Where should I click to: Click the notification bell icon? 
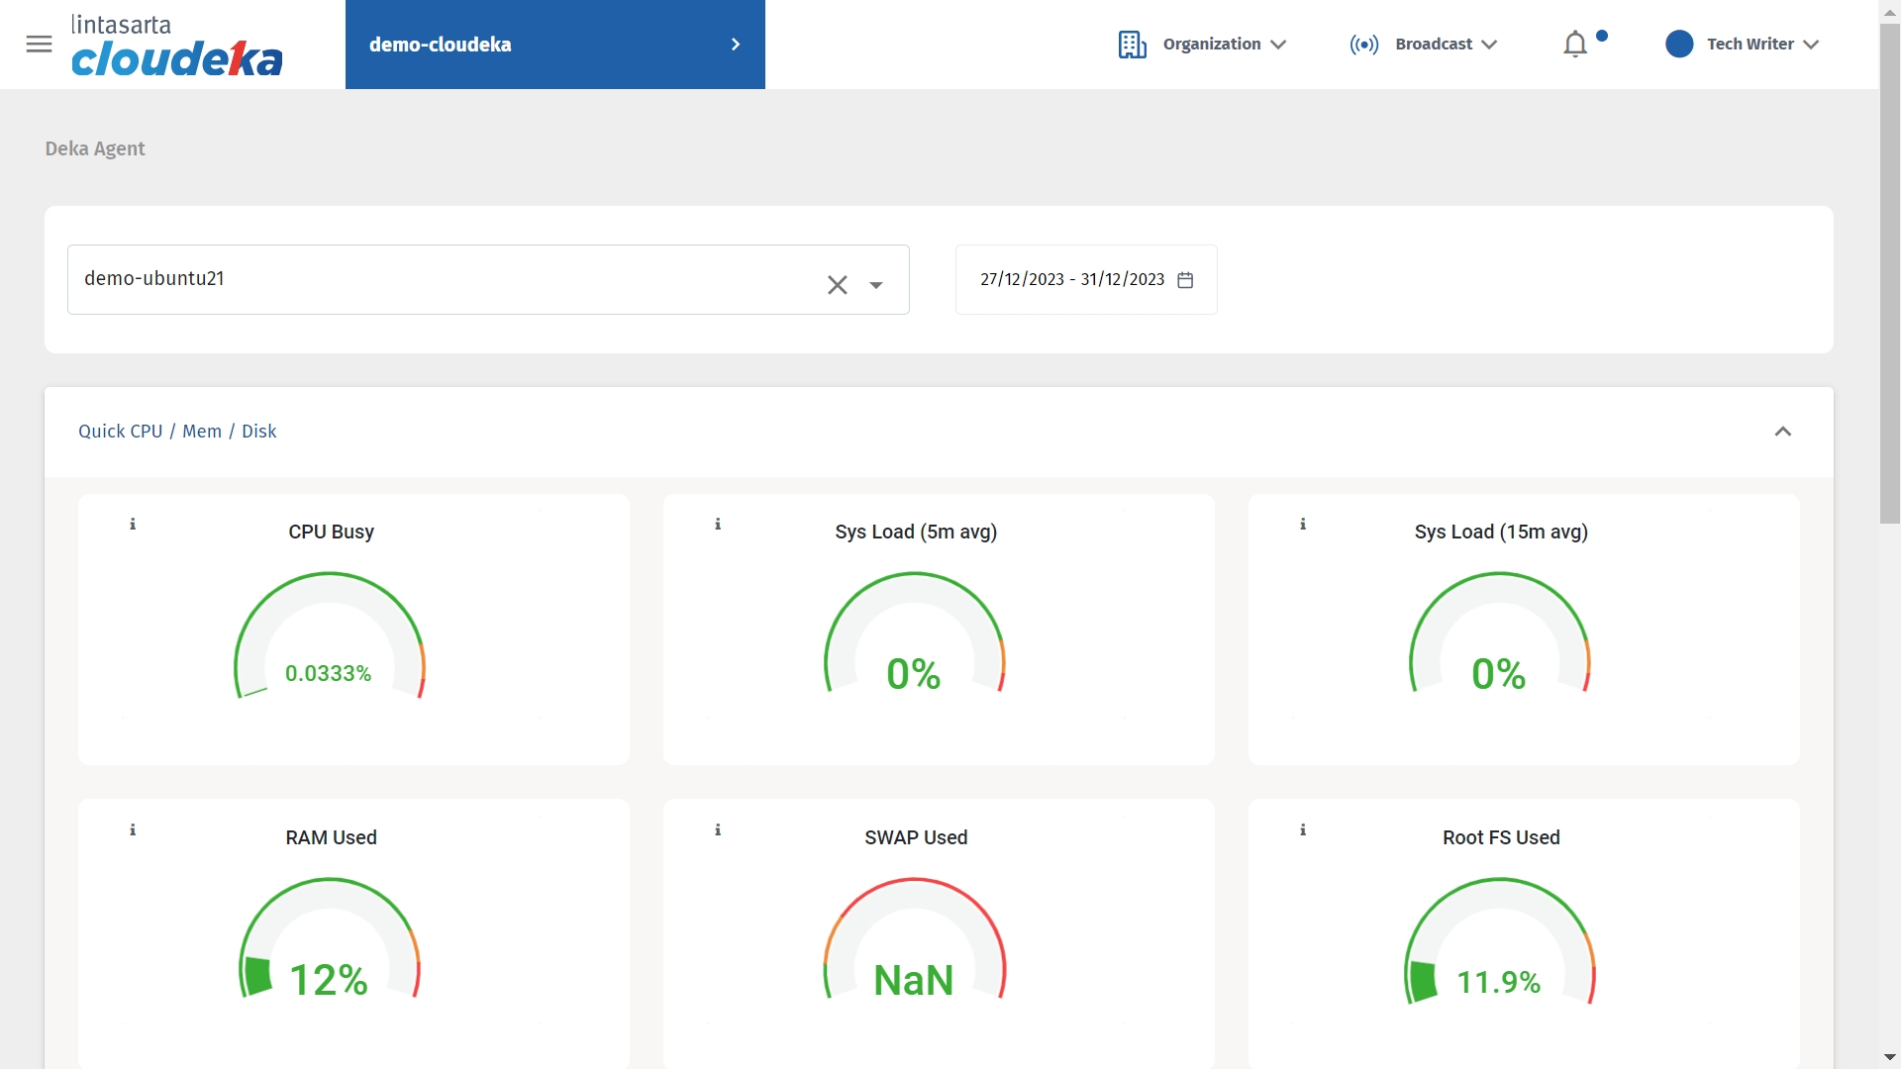coord(1574,45)
